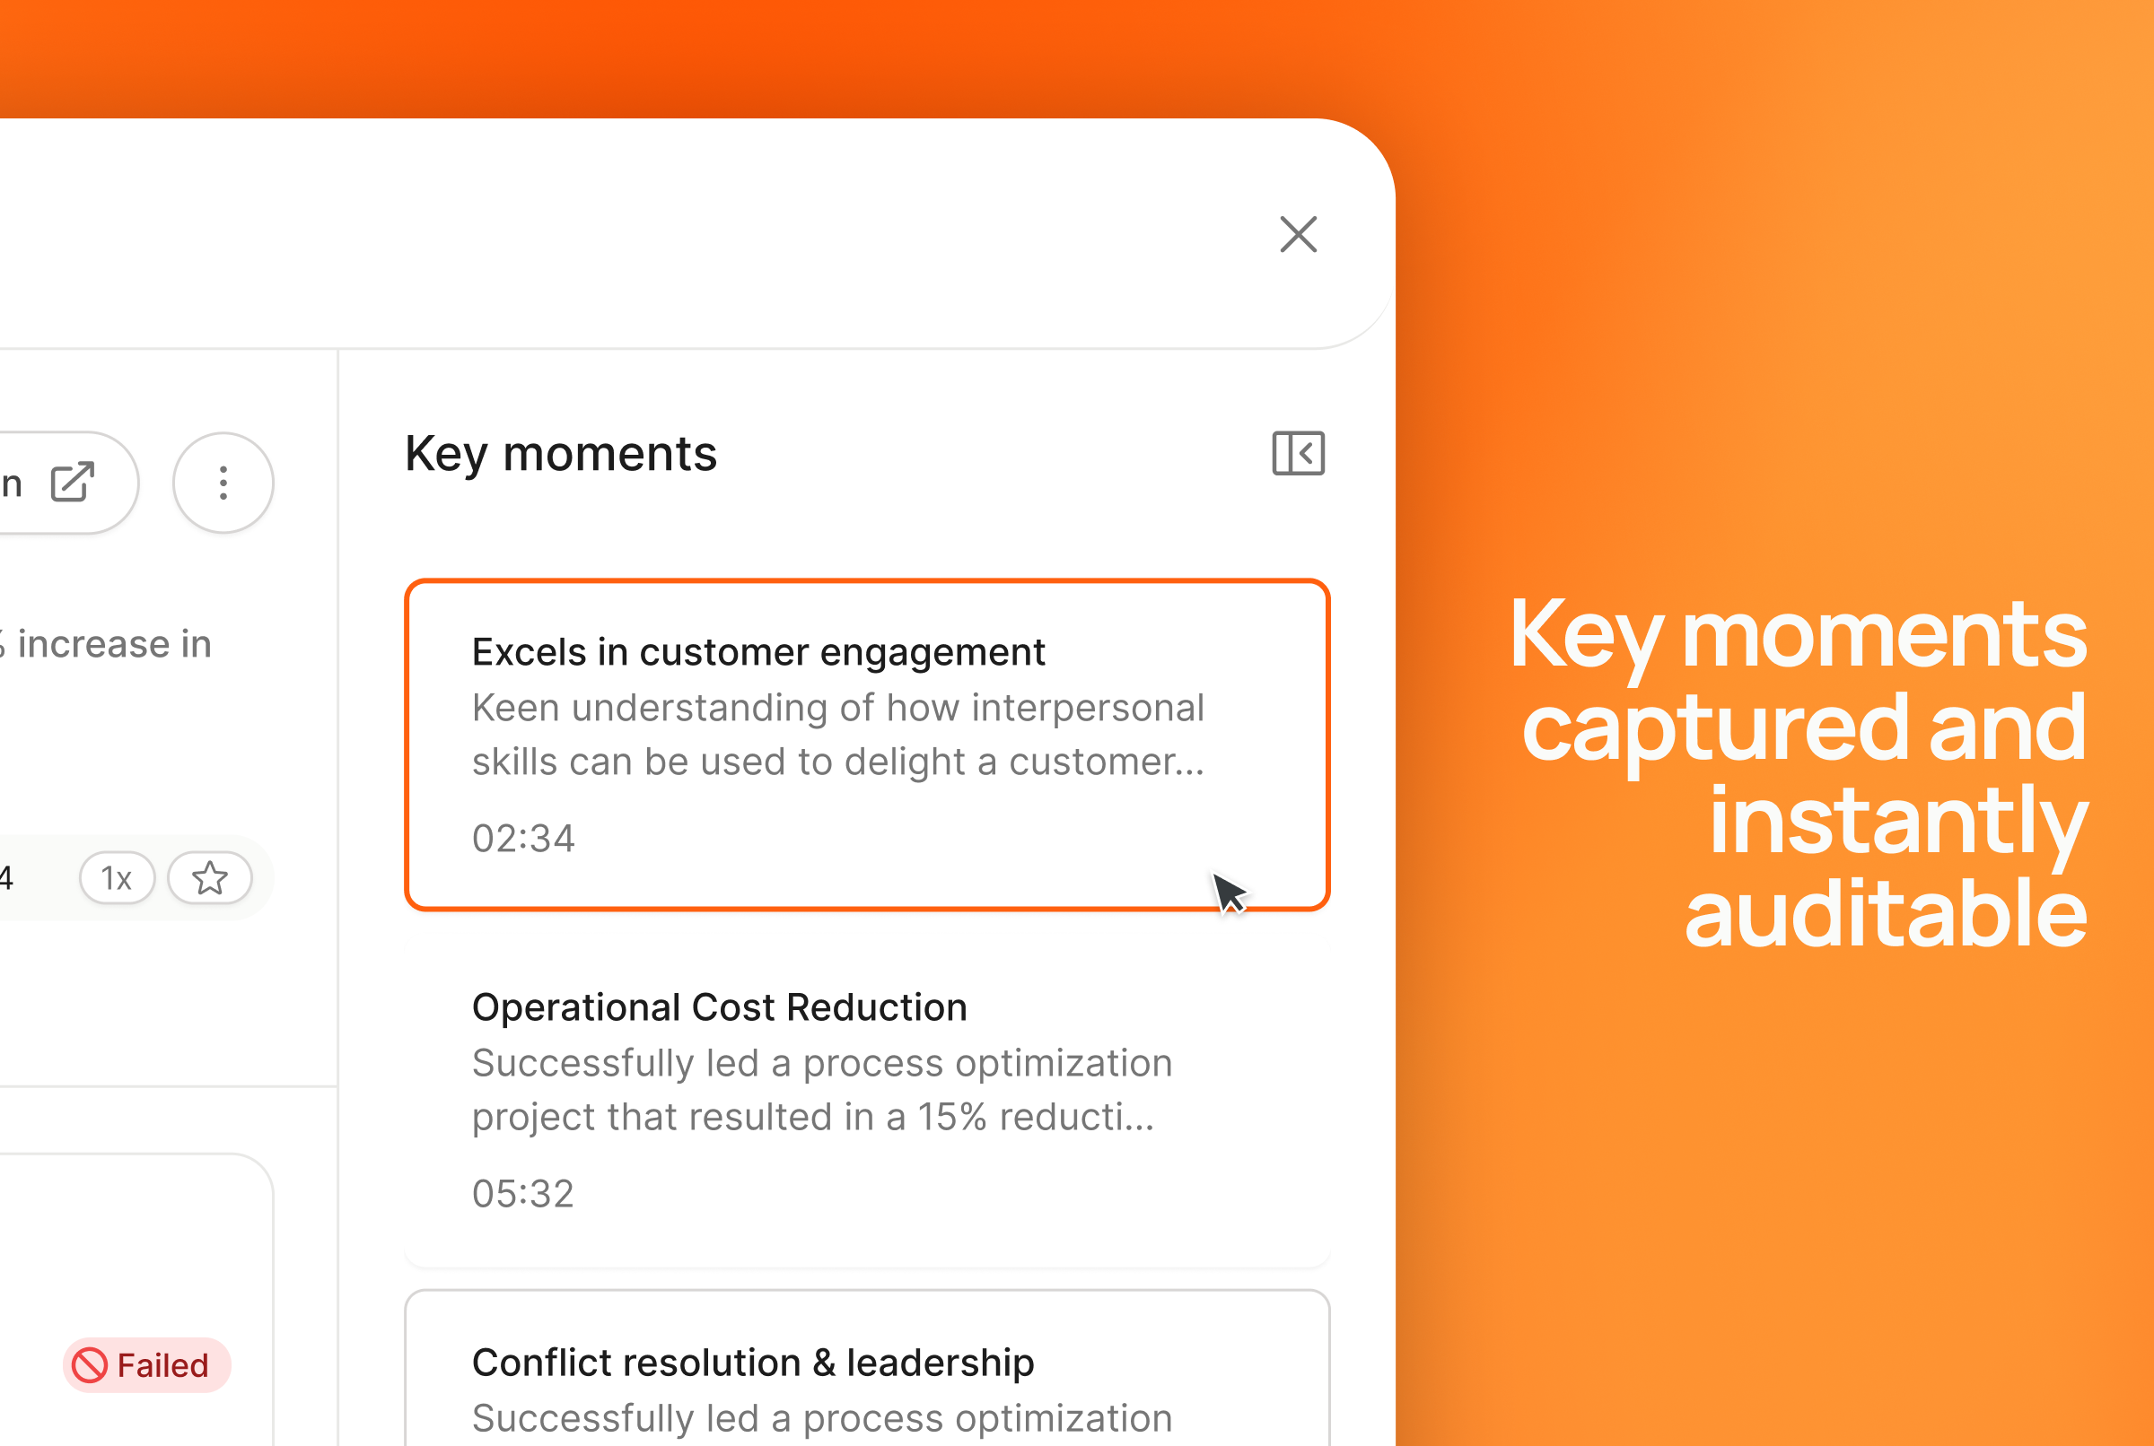
Task: Close the dialog with the X icon
Action: [x=1298, y=234]
